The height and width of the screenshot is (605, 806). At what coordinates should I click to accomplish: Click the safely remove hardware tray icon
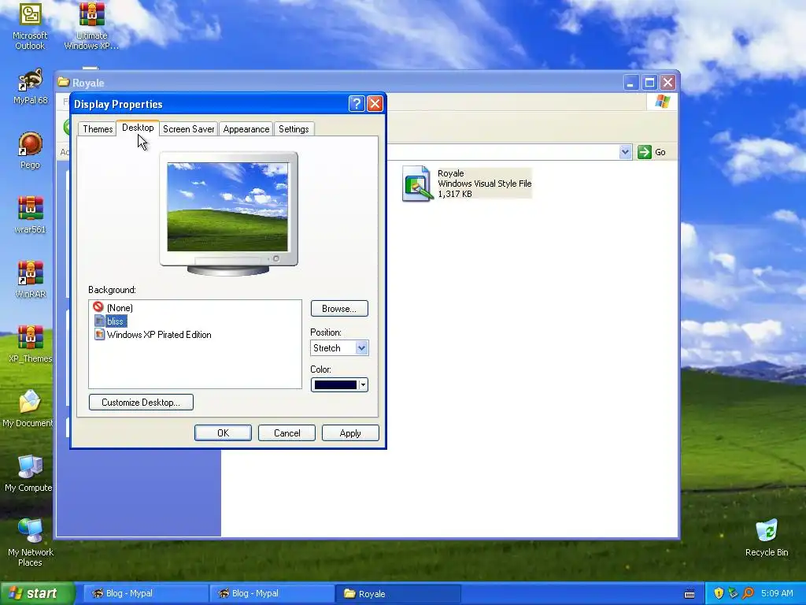coord(734,593)
